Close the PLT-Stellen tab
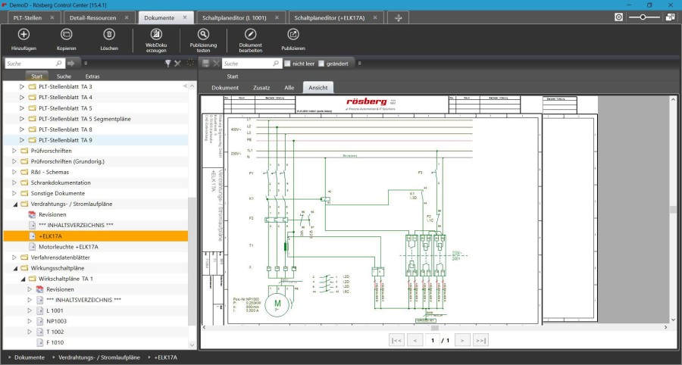This screenshot has height=365, width=682. point(52,18)
